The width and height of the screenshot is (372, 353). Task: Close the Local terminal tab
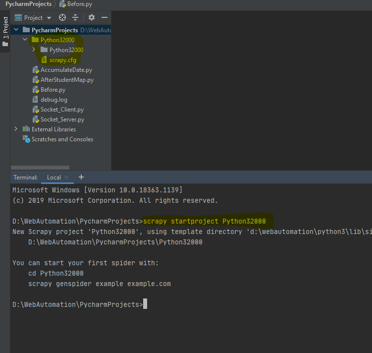point(66,177)
